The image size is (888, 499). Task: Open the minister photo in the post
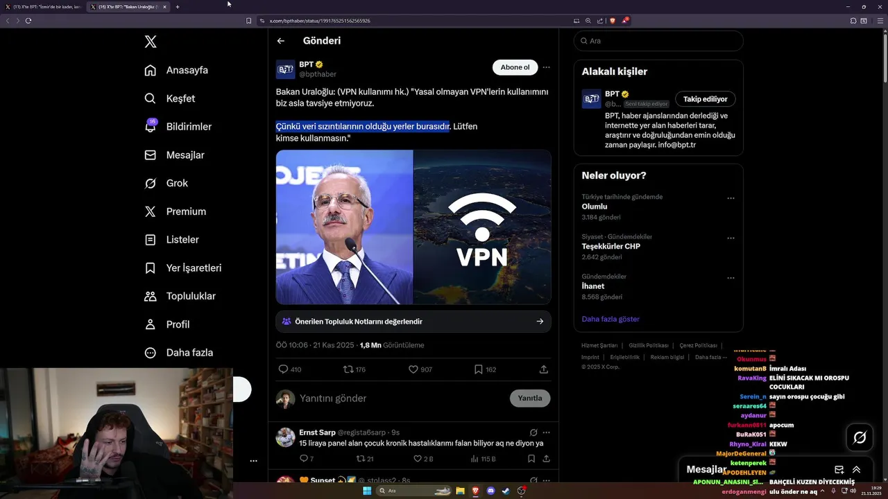(x=344, y=227)
